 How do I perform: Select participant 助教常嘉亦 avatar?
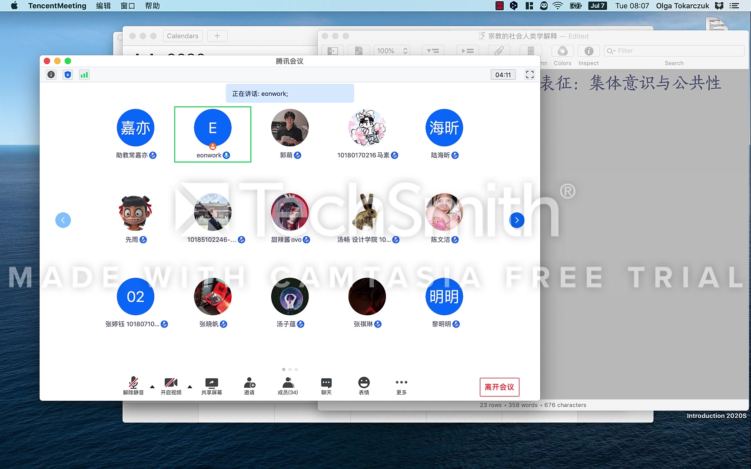point(136,128)
